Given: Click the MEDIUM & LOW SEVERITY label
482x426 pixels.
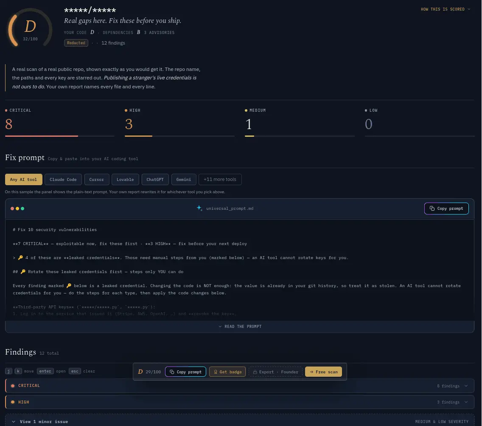Looking at the screenshot, I should (442, 422).
